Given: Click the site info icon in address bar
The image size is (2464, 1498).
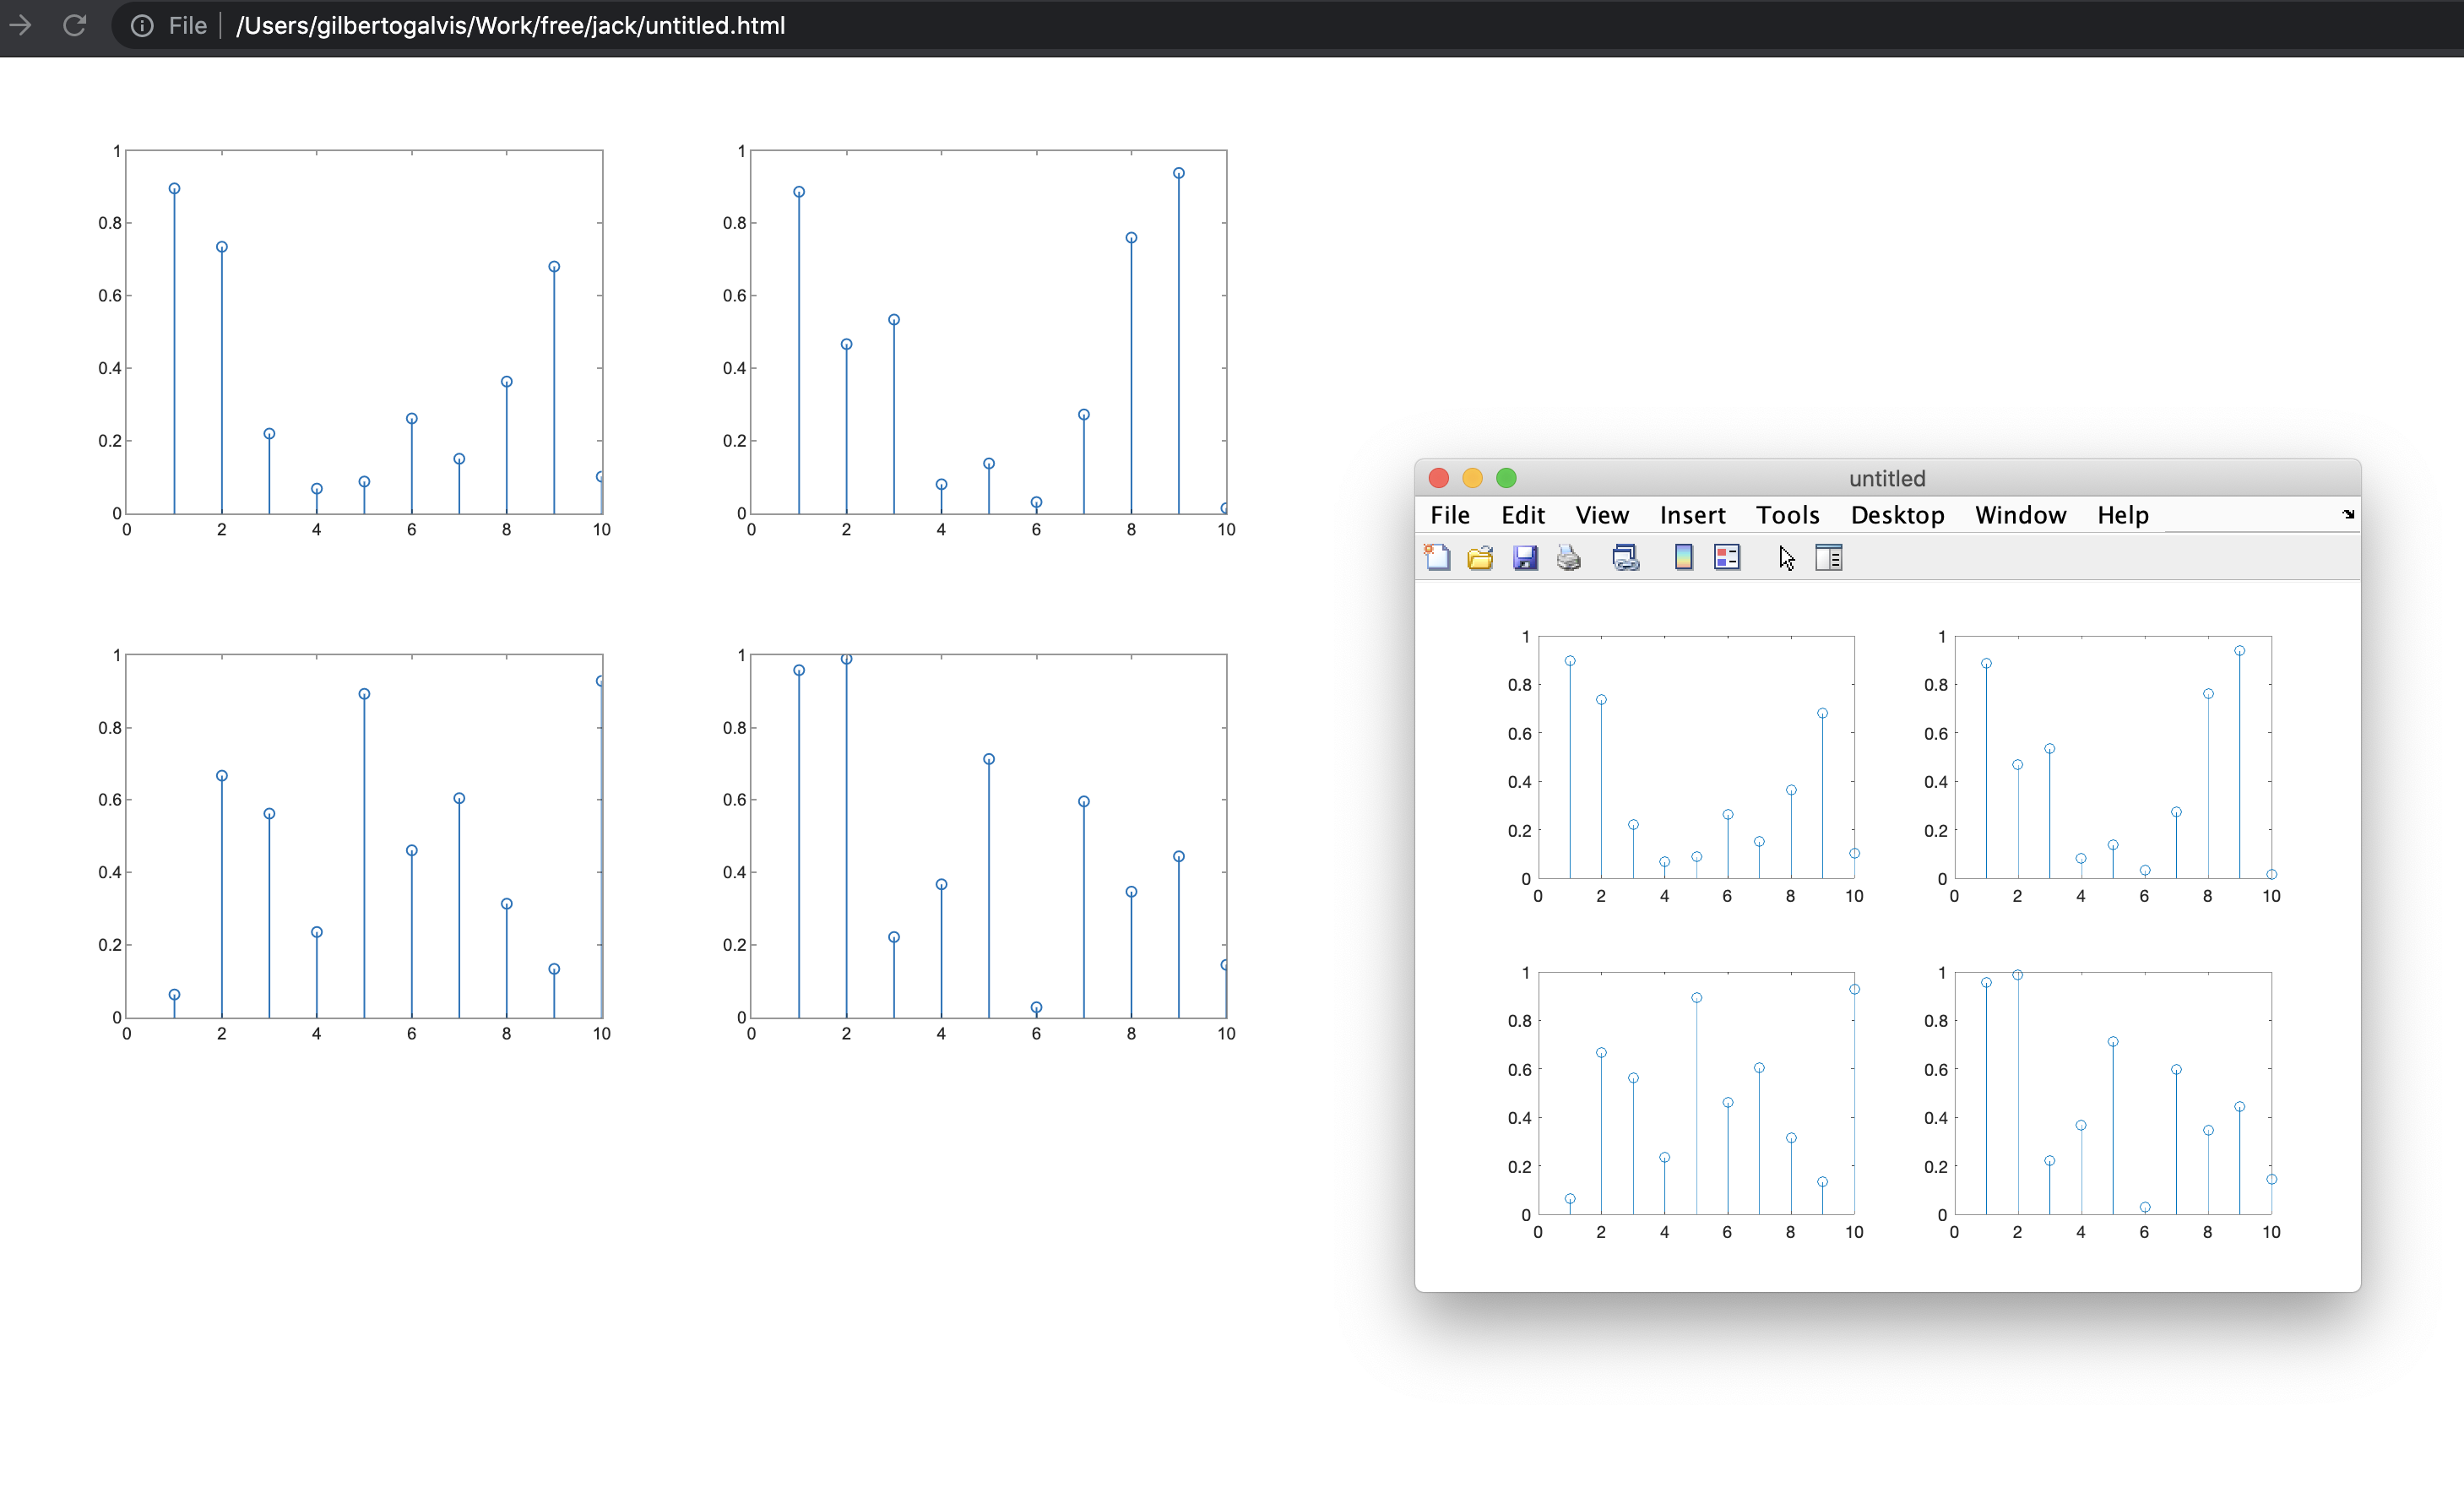Looking at the screenshot, I should coord(142,25).
